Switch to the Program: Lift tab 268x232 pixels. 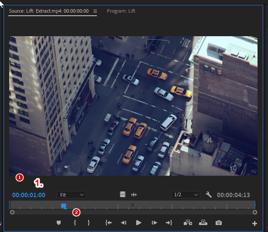pos(121,11)
